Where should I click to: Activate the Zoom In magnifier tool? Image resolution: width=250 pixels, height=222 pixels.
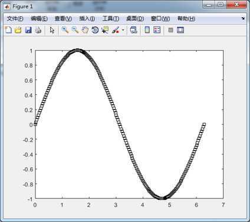click(x=65, y=30)
